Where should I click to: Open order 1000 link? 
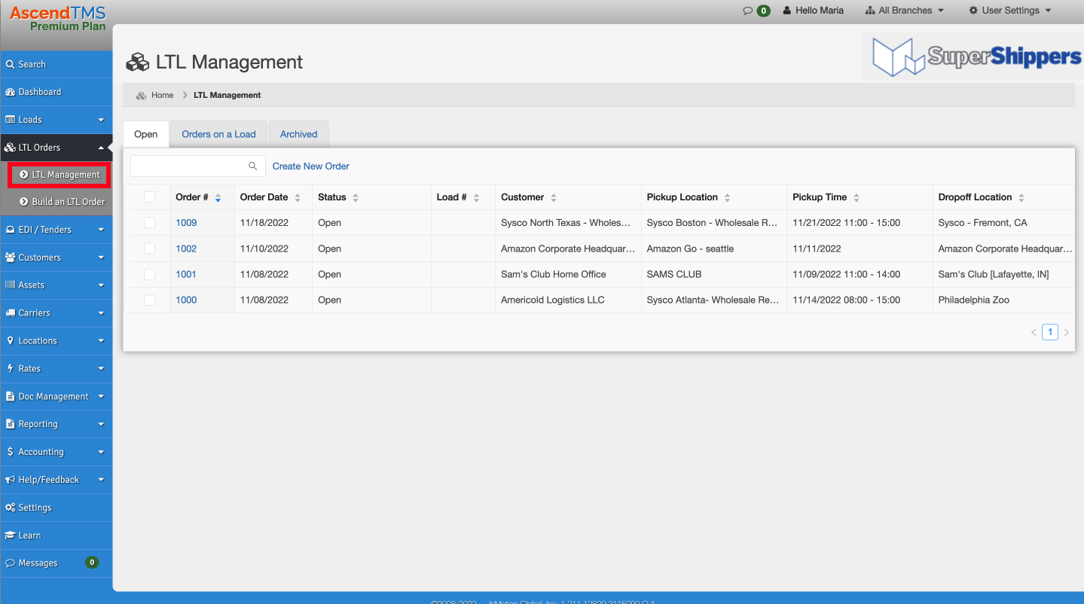click(186, 300)
